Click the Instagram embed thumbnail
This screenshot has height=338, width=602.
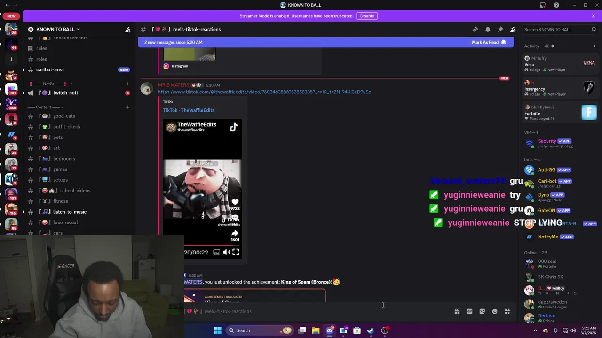[189, 54]
